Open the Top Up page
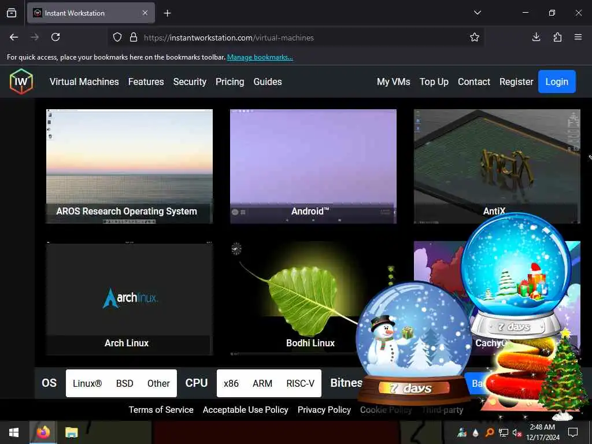 coord(434,82)
